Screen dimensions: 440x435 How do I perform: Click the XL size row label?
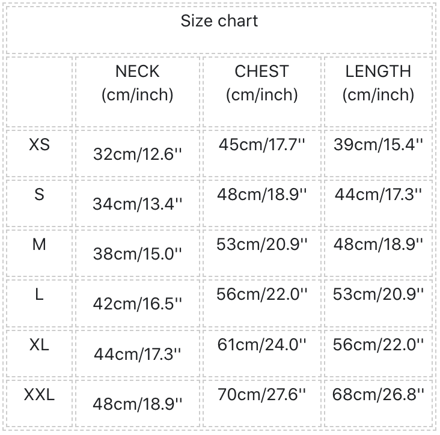click(40, 345)
